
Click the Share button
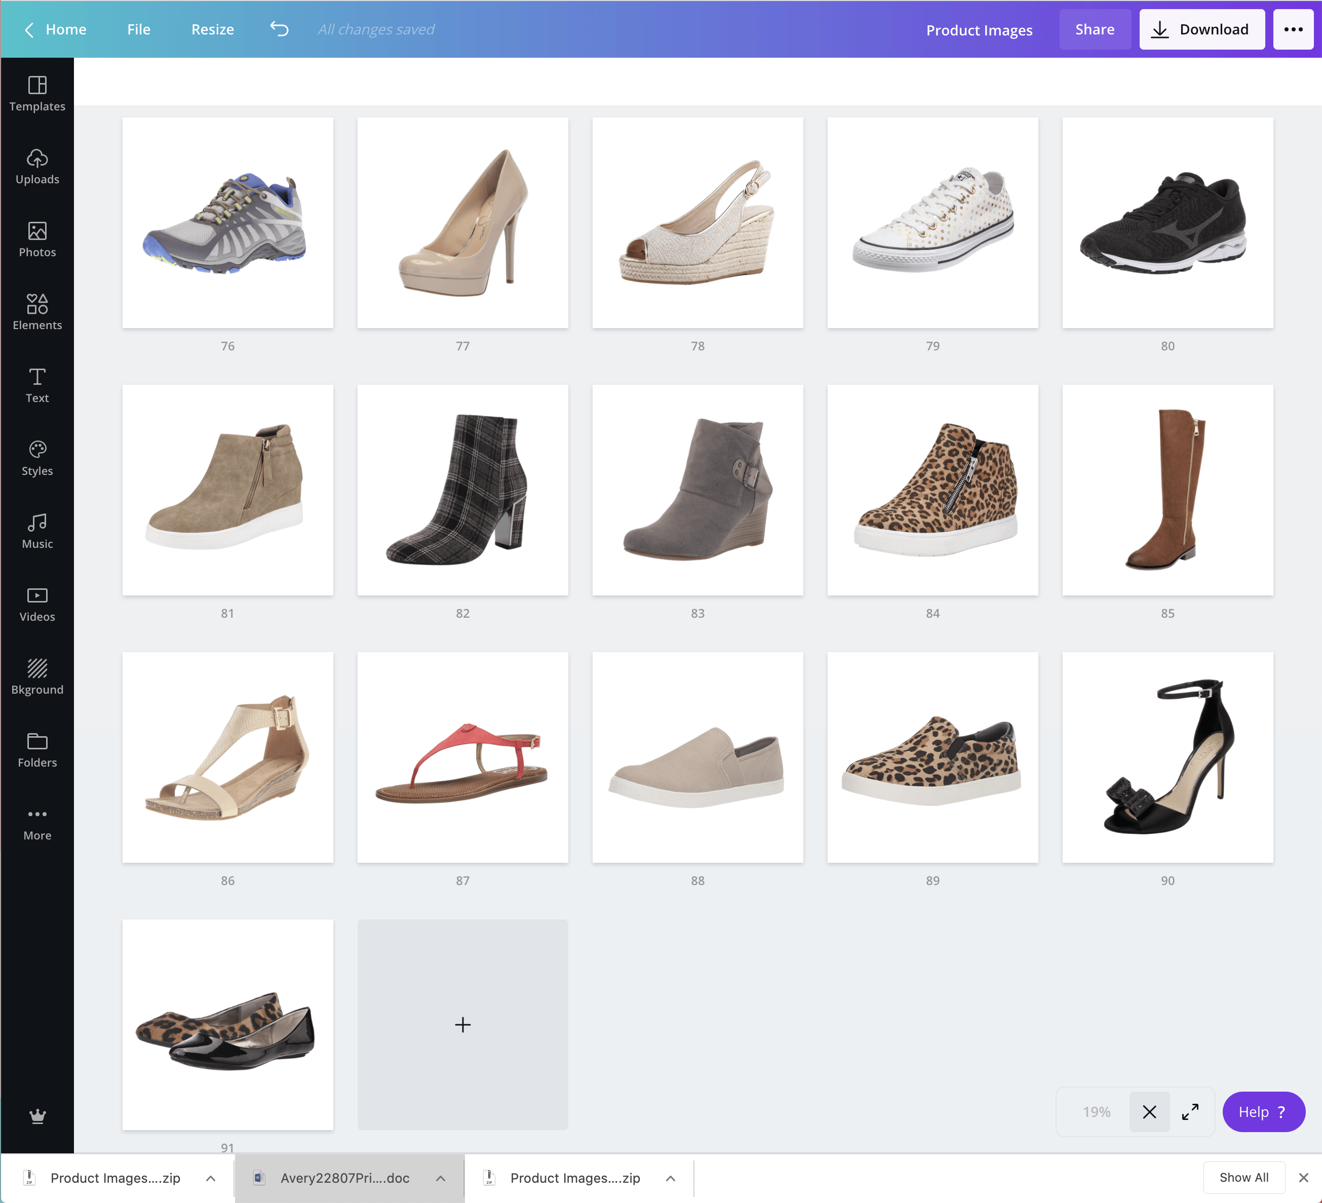(1095, 29)
